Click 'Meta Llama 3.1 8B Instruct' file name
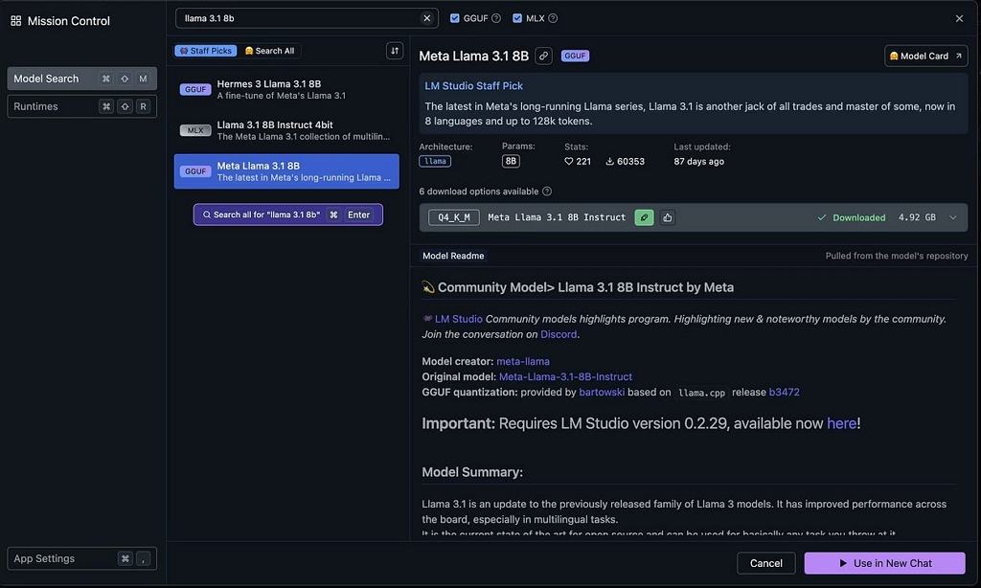Image resolution: width=981 pixels, height=588 pixels. coord(557,217)
